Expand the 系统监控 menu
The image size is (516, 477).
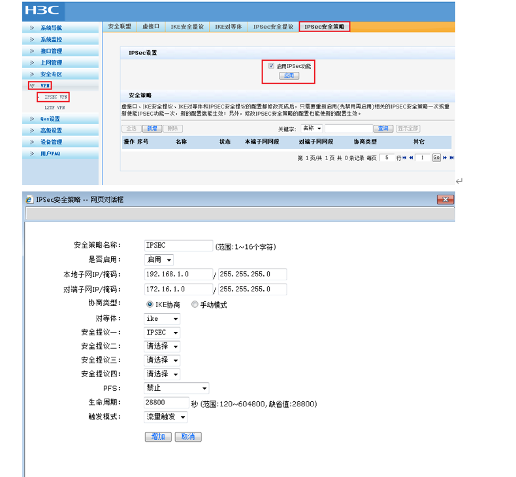[x=51, y=39]
